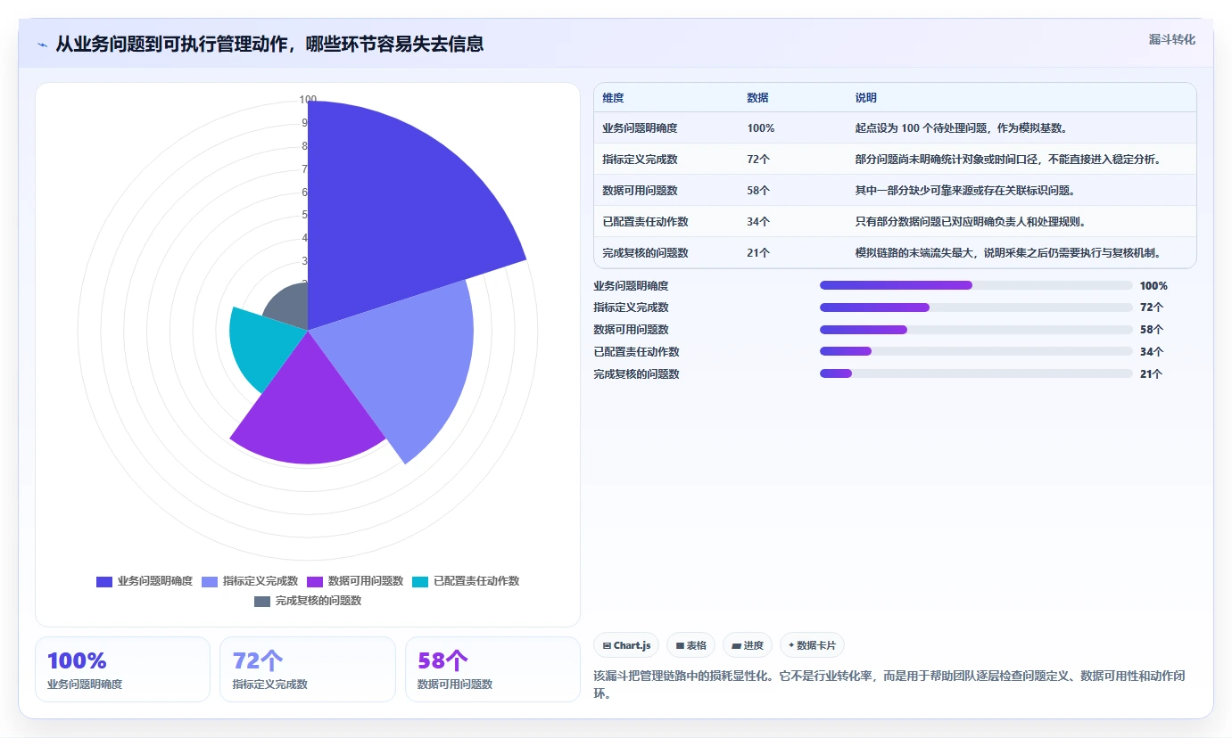The height and width of the screenshot is (738, 1232).
Task: Click the description starting 模拟链路的末端流失最大
Action: pos(1008,253)
